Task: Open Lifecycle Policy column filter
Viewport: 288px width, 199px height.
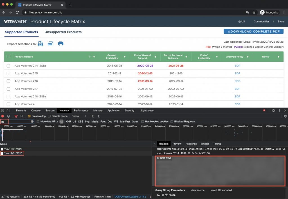Action: point(248,57)
